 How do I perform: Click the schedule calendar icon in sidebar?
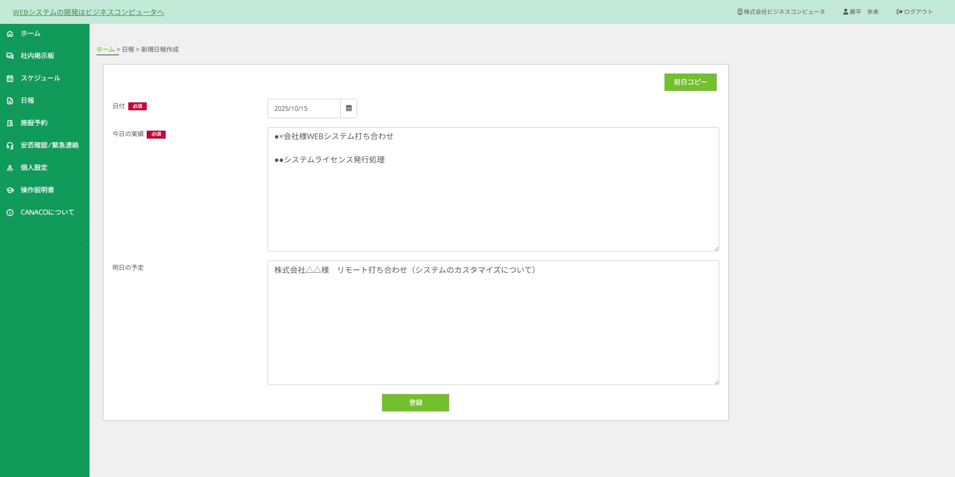point(10,79)
